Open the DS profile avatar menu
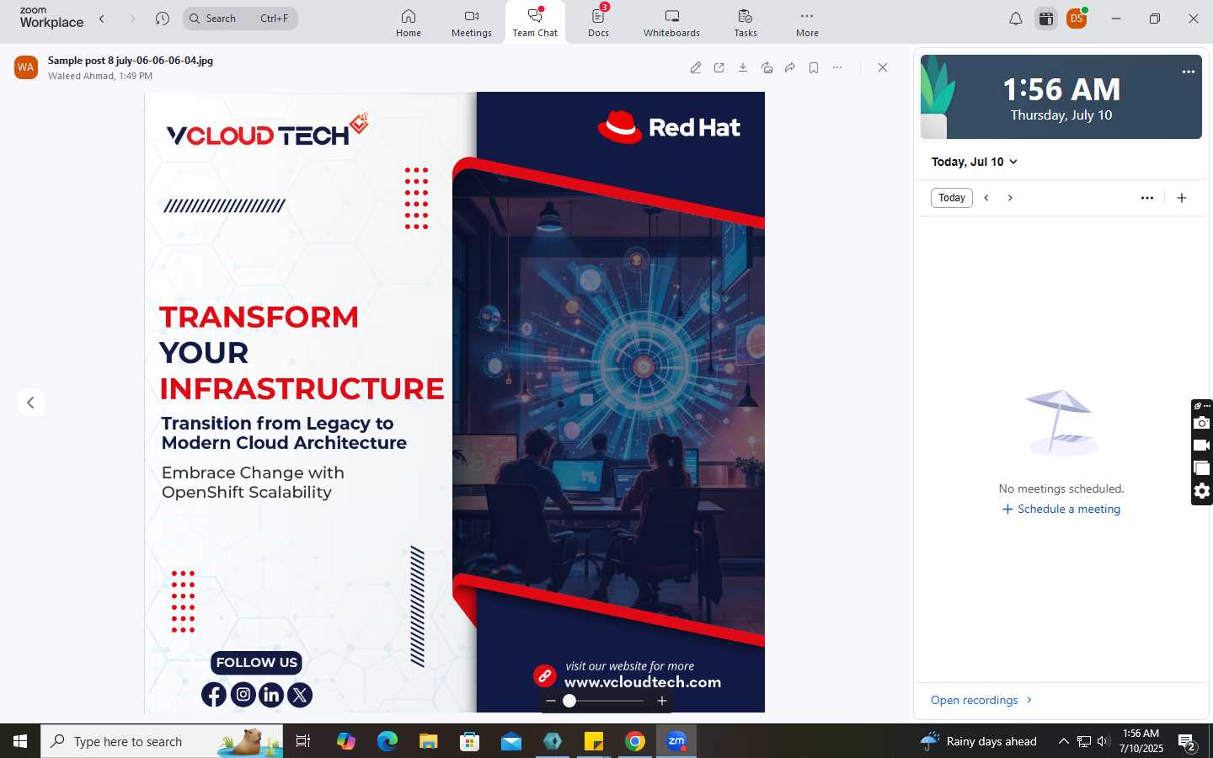Image resolution: width=1213 pixels, height=758 pixels. 1077,19
